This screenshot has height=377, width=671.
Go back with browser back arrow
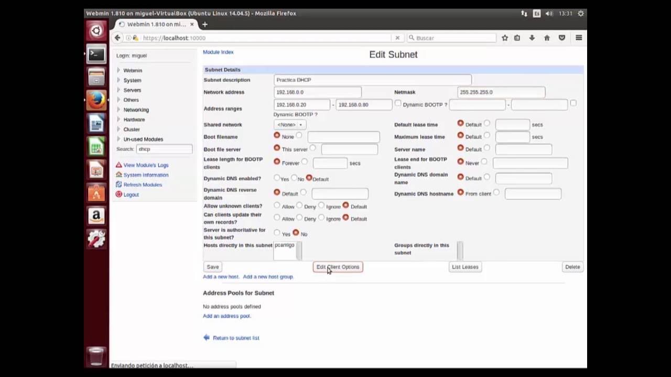[x=117, y=38]
